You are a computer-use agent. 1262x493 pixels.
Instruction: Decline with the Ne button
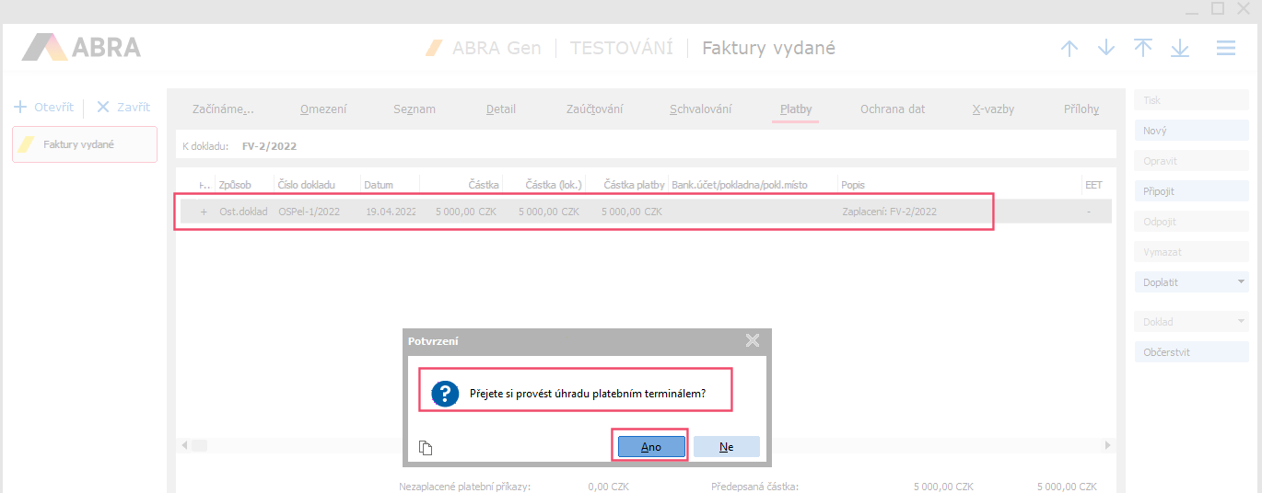[x=726, y=447]
